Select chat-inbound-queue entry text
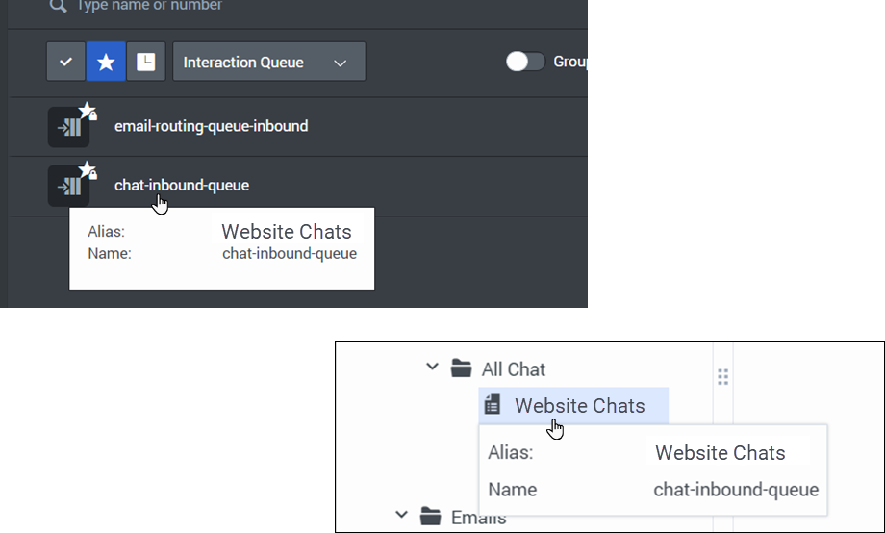The image size is (885, 533). (x=182, y=185)
